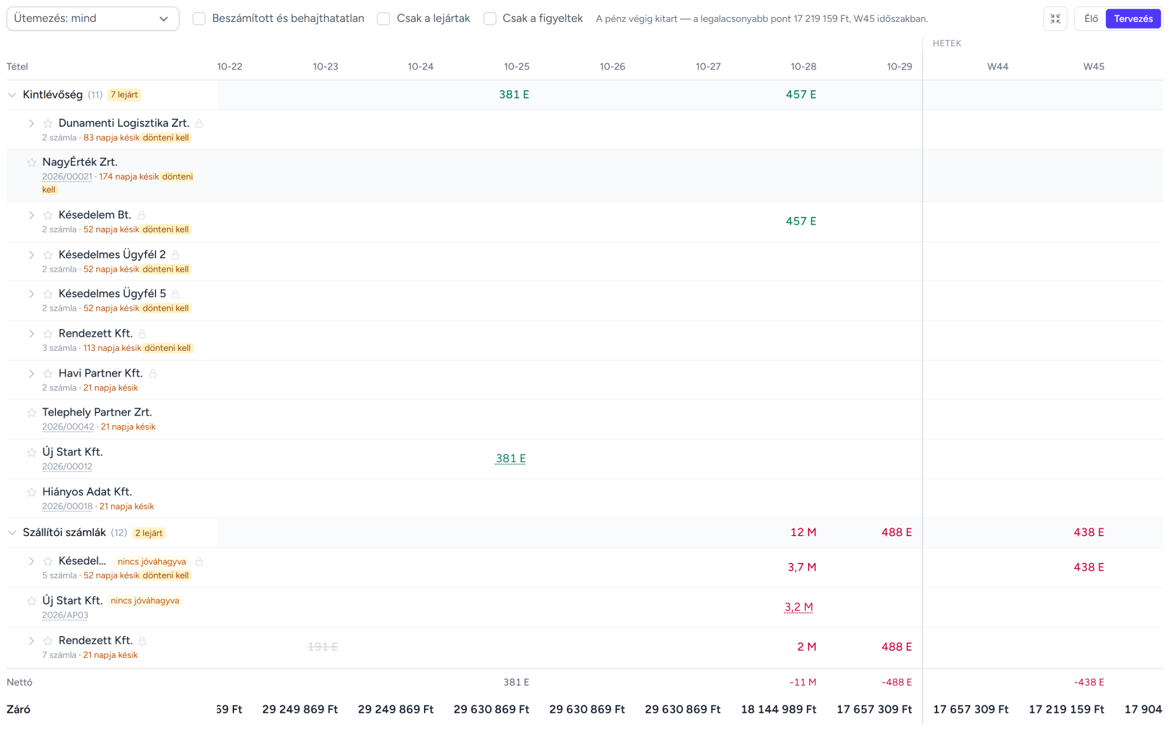Expand Havi Partner Kft. row
The height and width of the screenshot is (731, 1170).
tap(31, 373)
